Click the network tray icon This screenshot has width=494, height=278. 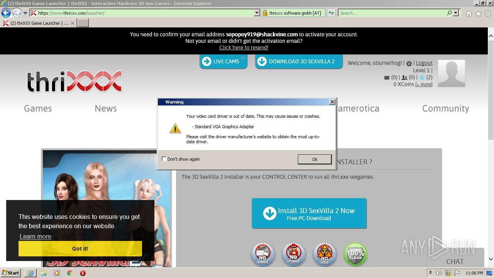pyautogui.click(x=448, y=273)
